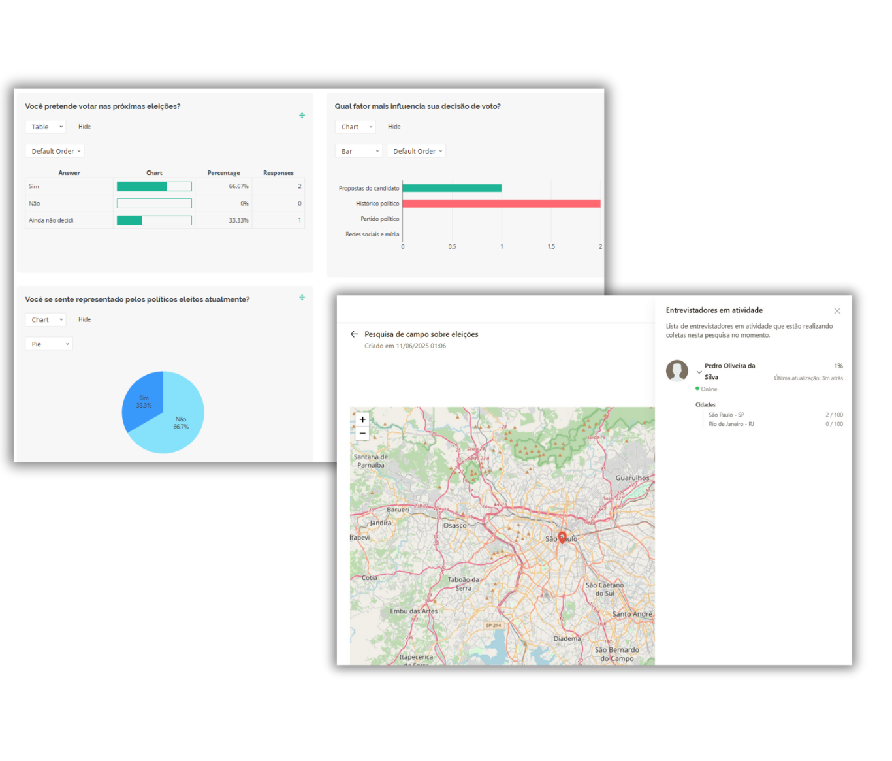Image resolution: width=892 pixels, height=761 pixels.
Task: Go back using the arrow beside Pesquisa de campo
Action: tap(355, 334)
